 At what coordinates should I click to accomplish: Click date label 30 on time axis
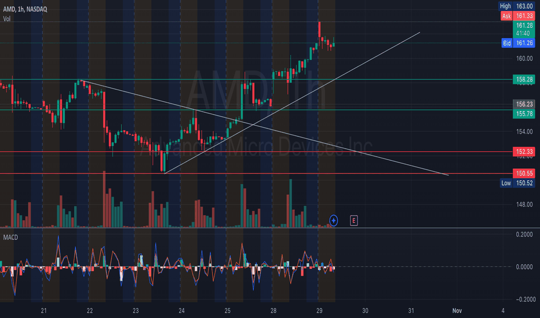tap(366, 310)
